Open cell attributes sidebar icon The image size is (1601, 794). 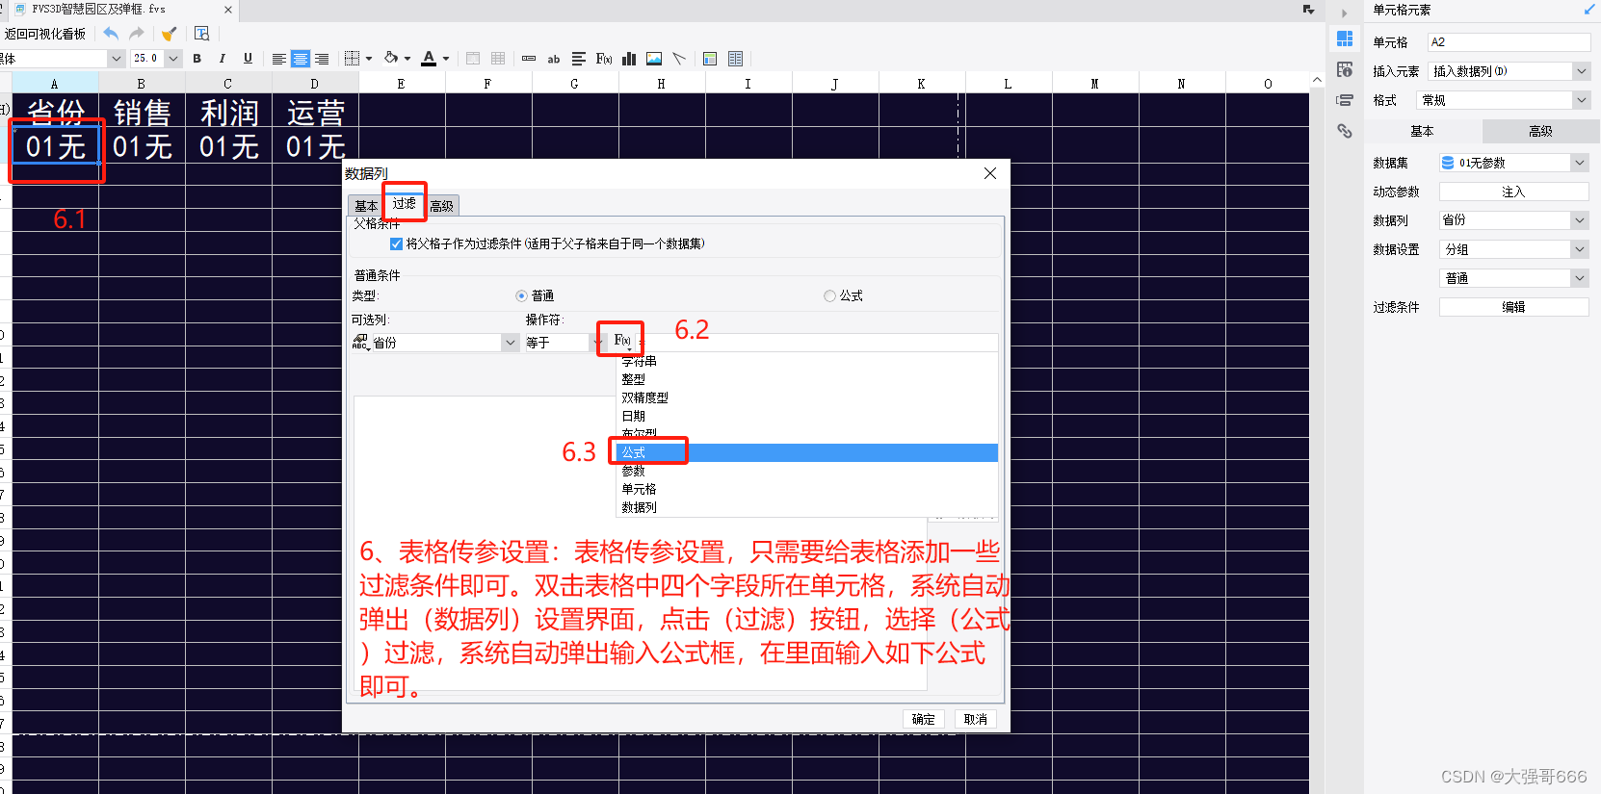tap(1345, 70)
